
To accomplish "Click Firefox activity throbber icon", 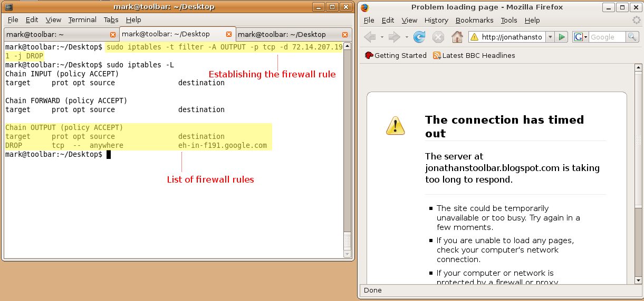I will pos(636,20).
